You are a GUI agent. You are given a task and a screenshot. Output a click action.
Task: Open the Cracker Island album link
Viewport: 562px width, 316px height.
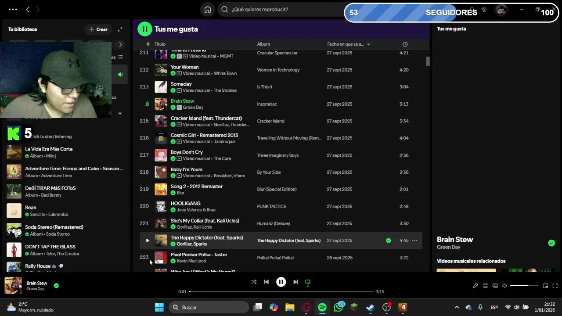(270, 121)
